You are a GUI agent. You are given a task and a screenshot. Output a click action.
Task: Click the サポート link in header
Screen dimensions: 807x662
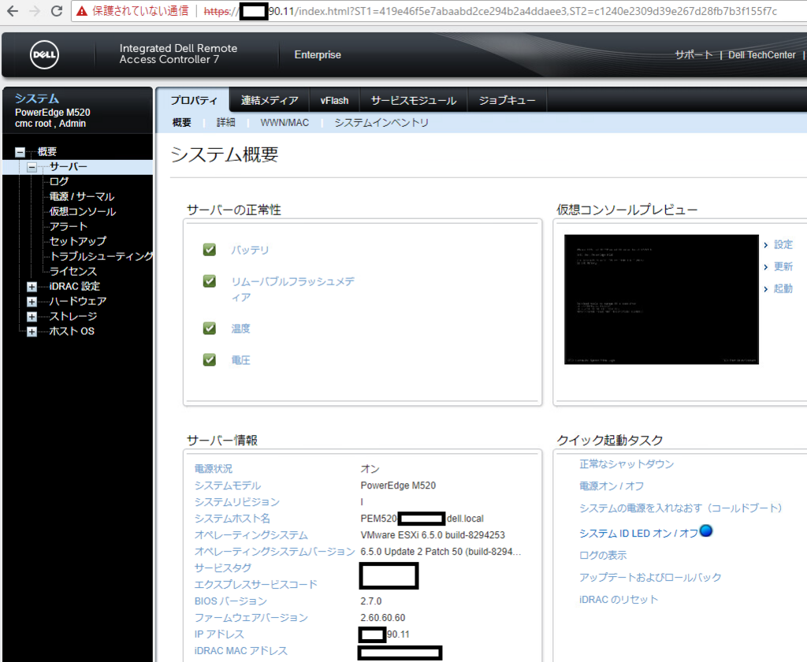pyautogui.click(x=694, y=54)
